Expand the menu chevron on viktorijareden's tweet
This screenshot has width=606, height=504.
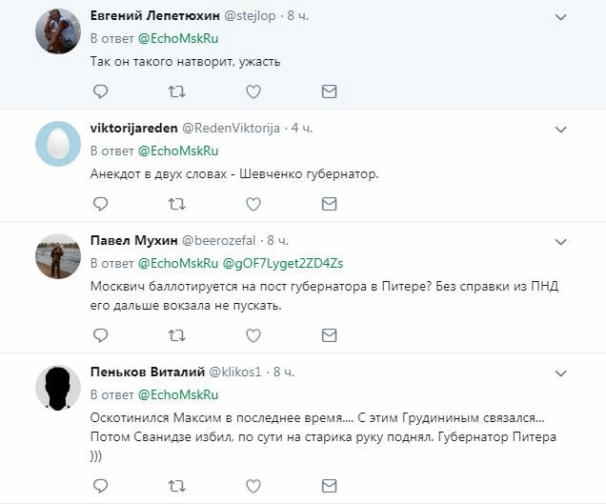point(561,130)
